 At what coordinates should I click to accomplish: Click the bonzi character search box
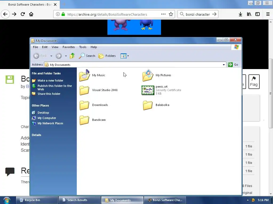click(198, 14)
